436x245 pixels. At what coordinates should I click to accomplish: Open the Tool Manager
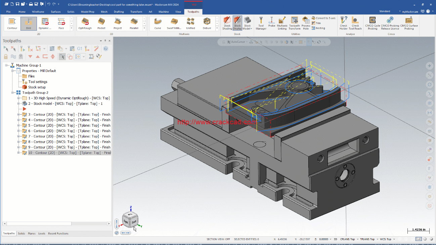[x=261, y=23]
